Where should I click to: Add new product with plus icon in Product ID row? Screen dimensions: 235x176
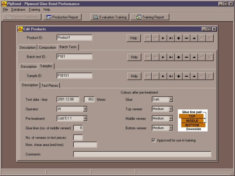178,38
